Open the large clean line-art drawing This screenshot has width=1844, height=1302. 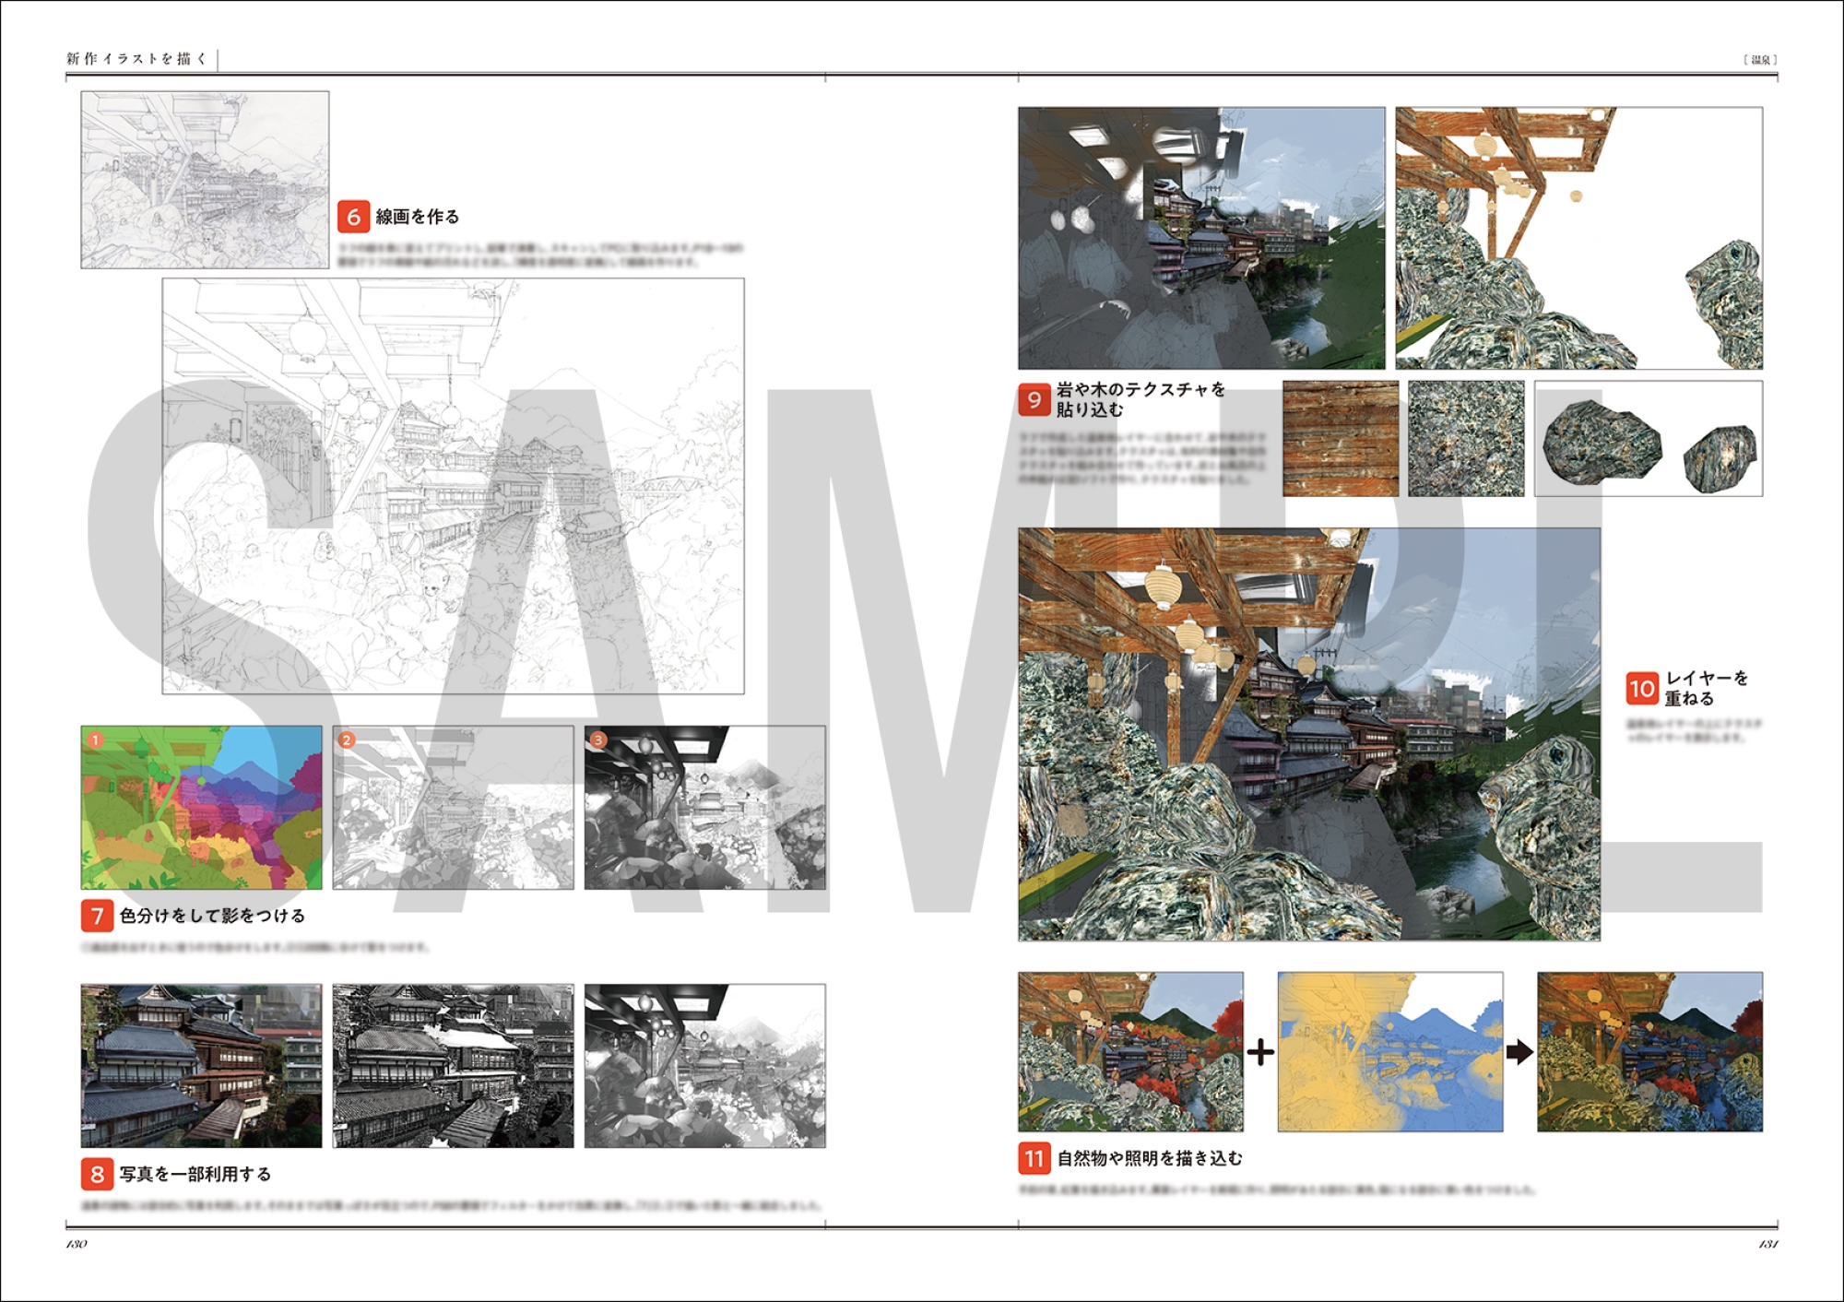[453, 486]
